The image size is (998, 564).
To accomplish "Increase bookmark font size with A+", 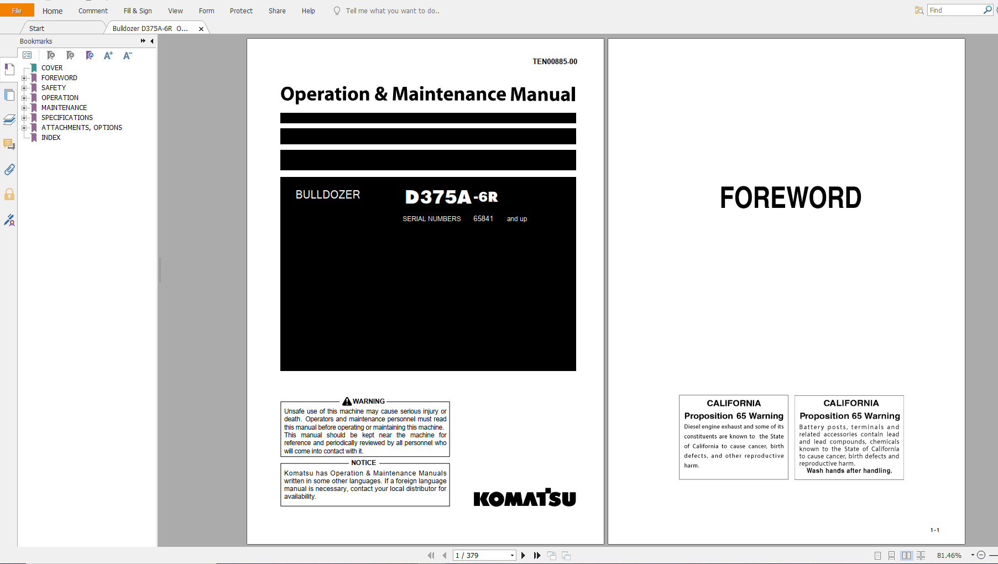I will (x=108, y=55).
